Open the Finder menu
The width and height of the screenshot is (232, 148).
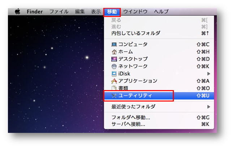click(35, 12)
